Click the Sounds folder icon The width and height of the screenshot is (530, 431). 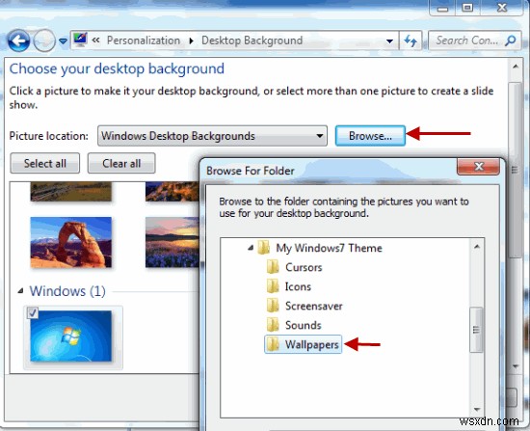point(273,325)
